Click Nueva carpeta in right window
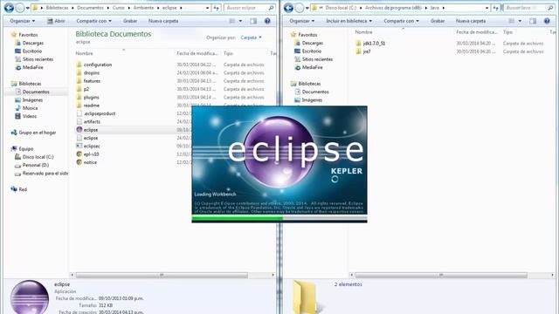The image size is (559, 314). pyautogui.click(x=471, y=21)
